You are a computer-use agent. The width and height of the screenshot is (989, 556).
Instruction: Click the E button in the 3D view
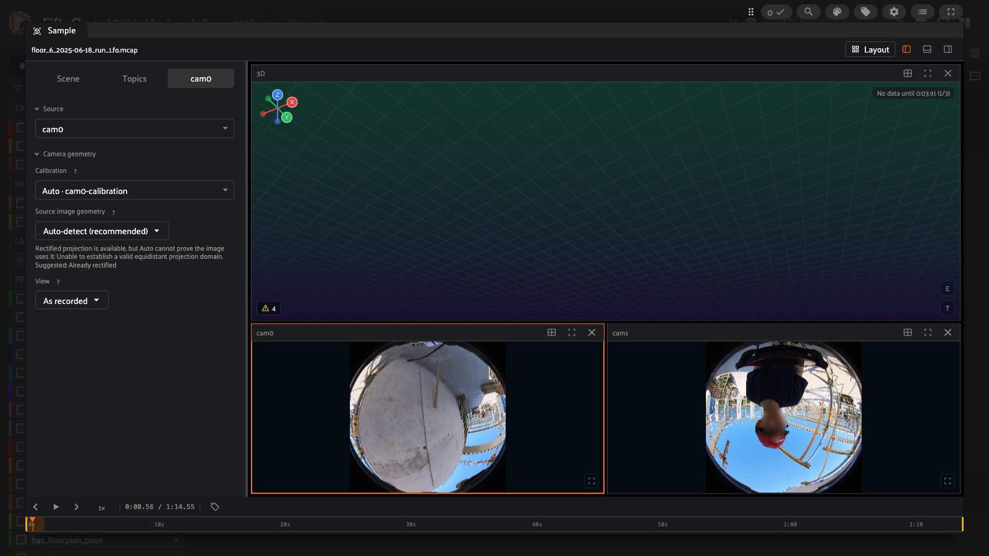[948, 289]
